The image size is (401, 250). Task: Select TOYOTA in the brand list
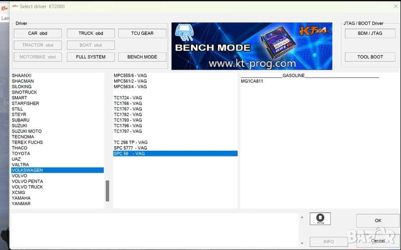coord(21,154)
